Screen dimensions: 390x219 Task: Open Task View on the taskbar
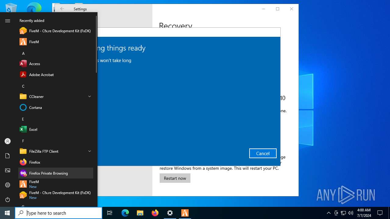click(110, 213)
